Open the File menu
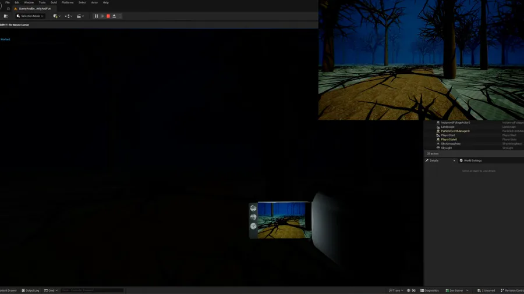 [8, 2]
